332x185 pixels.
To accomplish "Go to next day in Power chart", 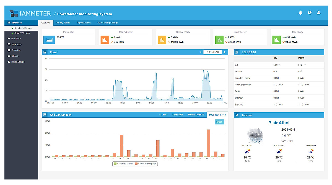I will (225, 52).
